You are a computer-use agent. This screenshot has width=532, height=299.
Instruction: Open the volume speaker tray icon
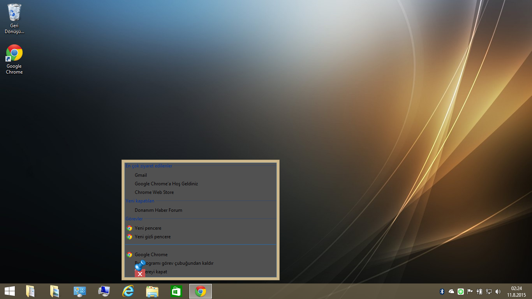[498, 291]
